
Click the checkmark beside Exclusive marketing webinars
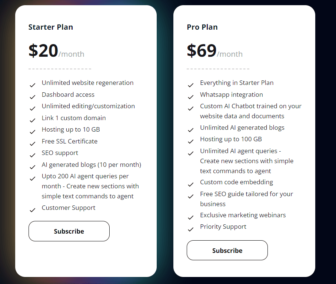pos(191,217)
